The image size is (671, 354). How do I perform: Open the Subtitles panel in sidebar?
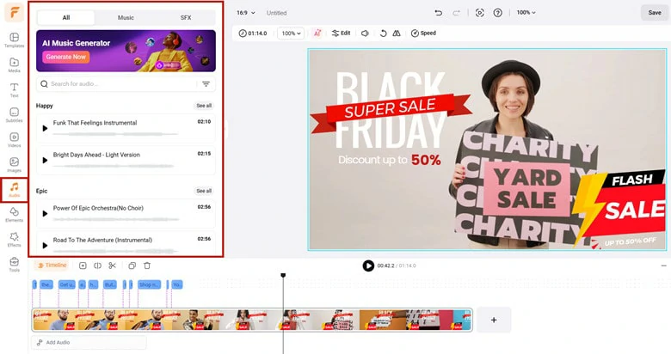click(14, 115)
